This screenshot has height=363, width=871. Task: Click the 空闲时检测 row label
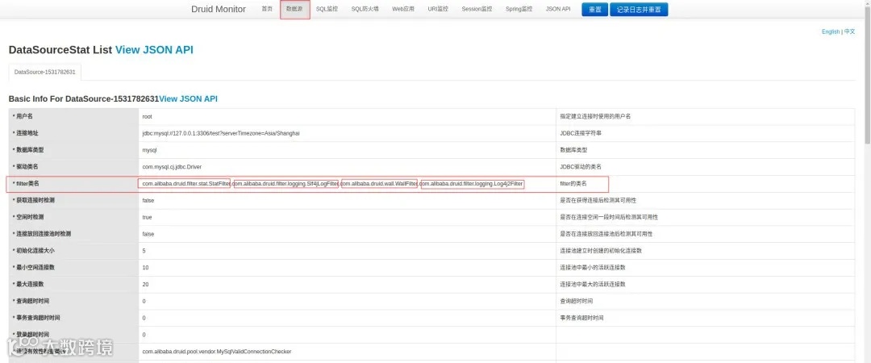pos(28,217)
